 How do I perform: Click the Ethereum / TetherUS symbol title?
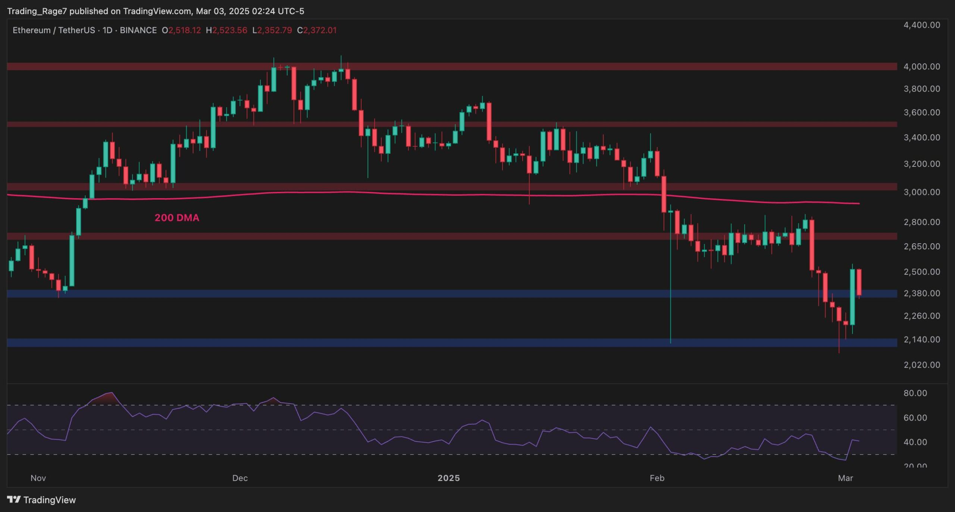point(54,30)
